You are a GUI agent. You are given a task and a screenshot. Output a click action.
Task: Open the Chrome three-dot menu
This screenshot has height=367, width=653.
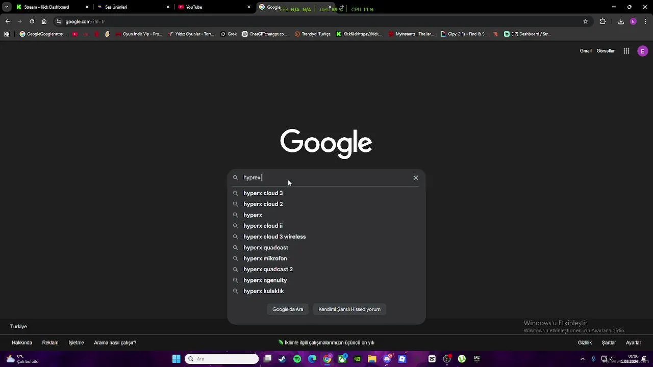click(646, 21)
